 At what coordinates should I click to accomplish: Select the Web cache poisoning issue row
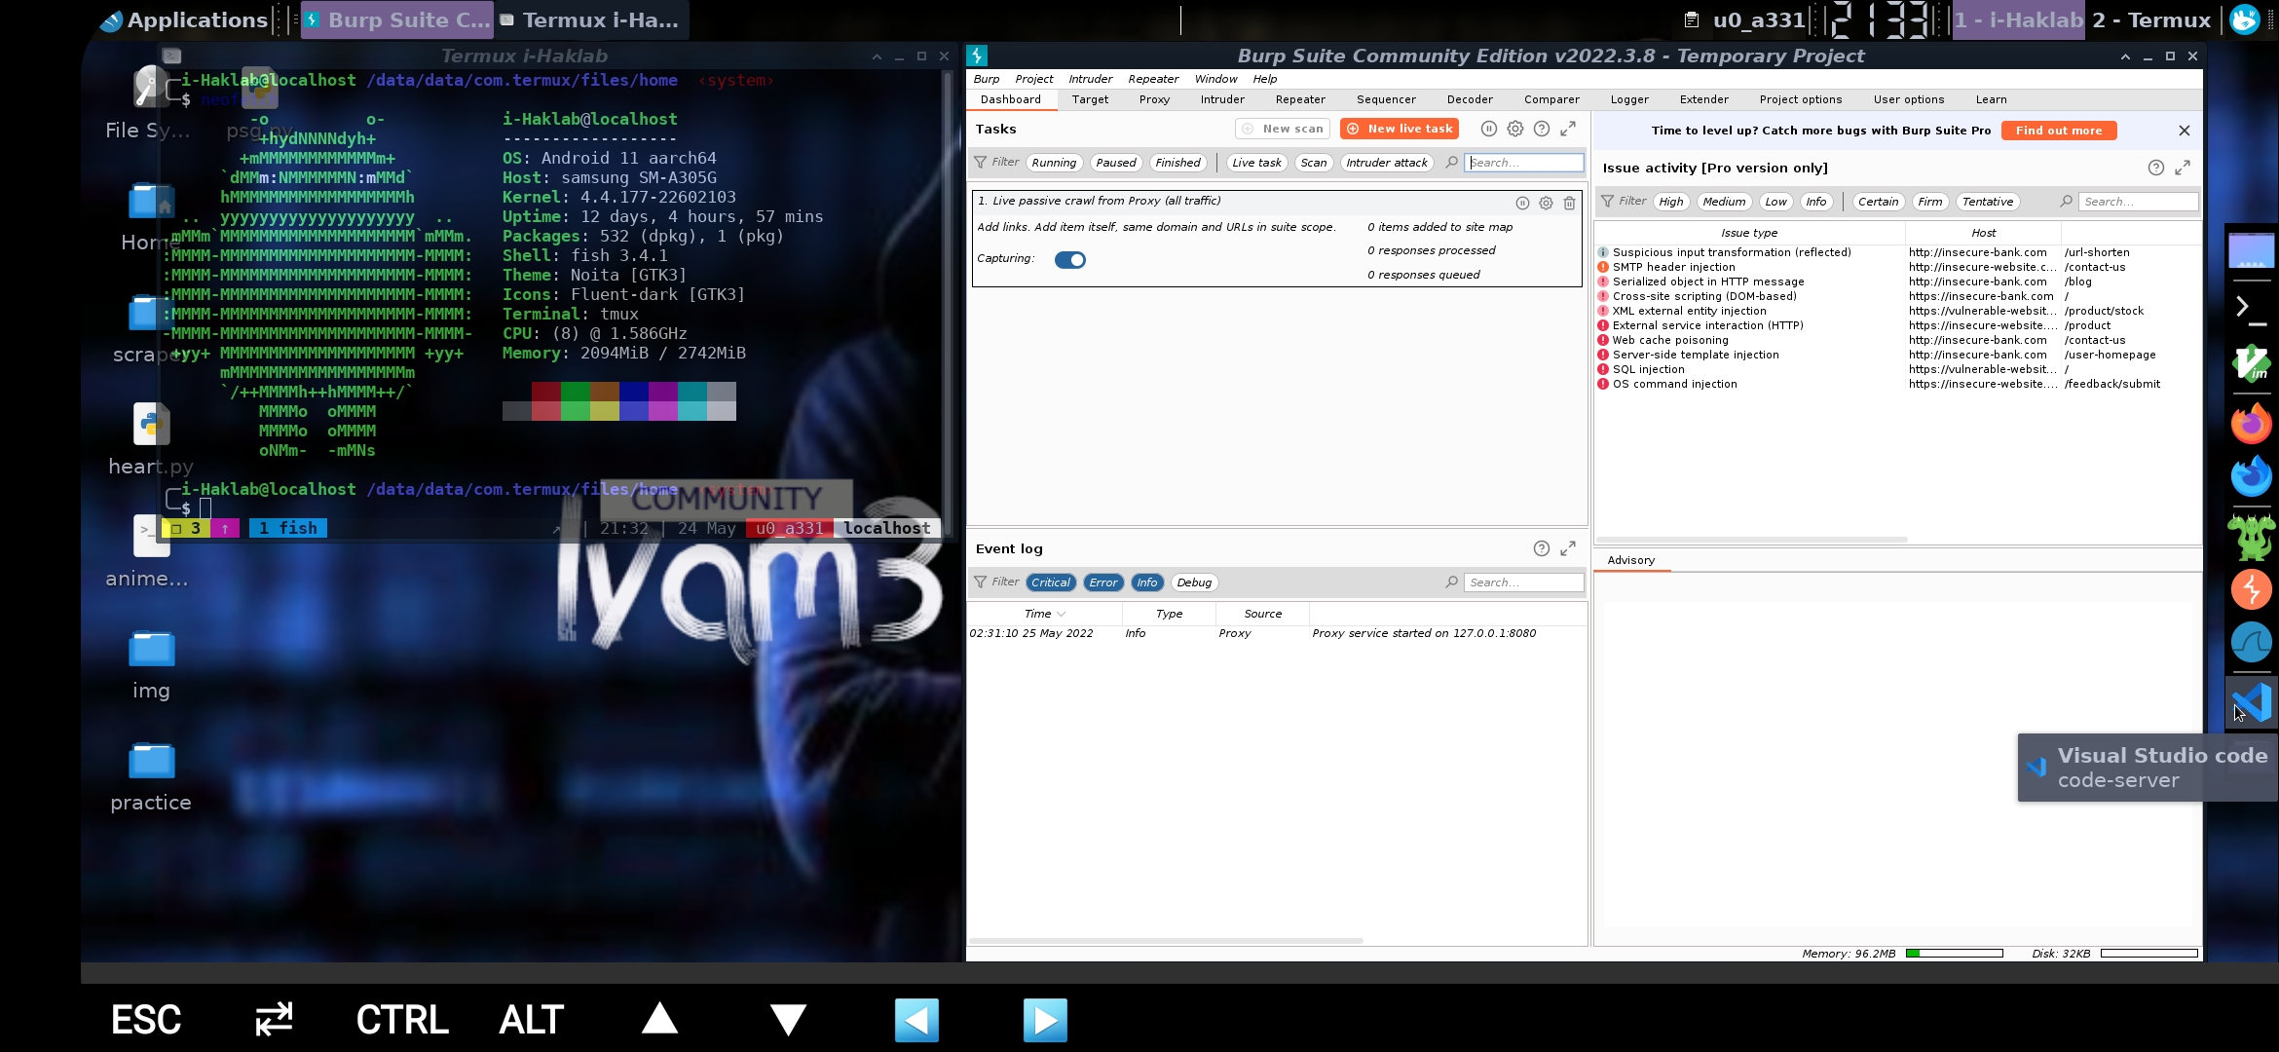1896,340
